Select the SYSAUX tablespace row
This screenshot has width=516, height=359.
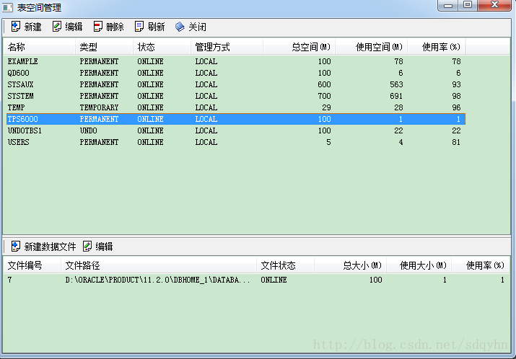click(235, 84)
